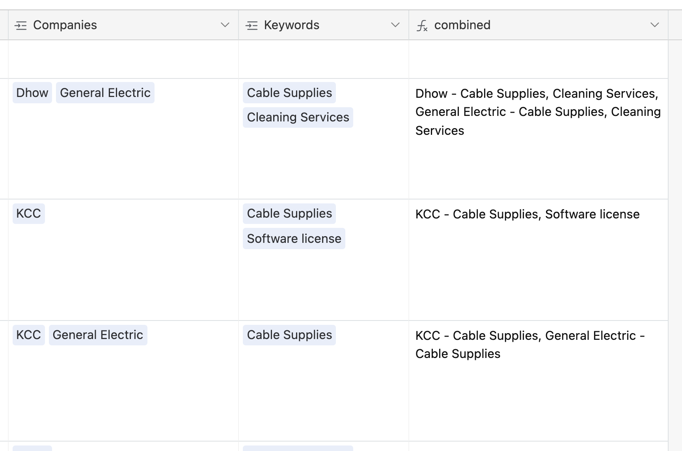682x451 pixels.
Task: Expand the combined column dropdown menu
Action: [x=655, y=25]
